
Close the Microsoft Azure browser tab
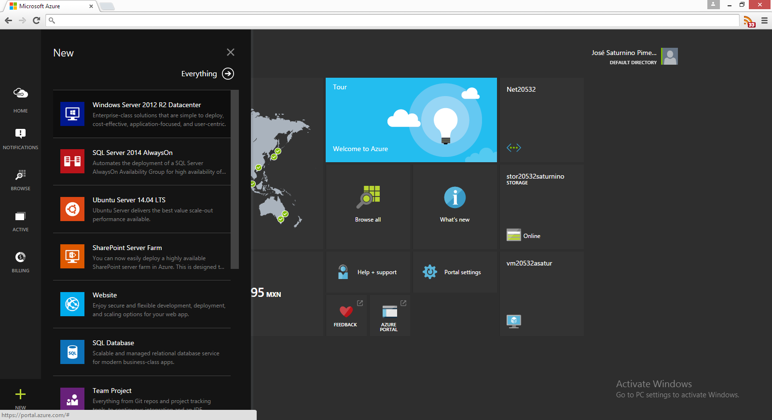click(x=91, y=6)
